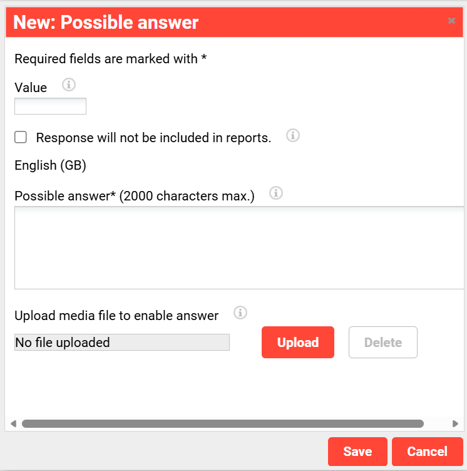Click the greyed-out Delete button

[x=383, y=343]
